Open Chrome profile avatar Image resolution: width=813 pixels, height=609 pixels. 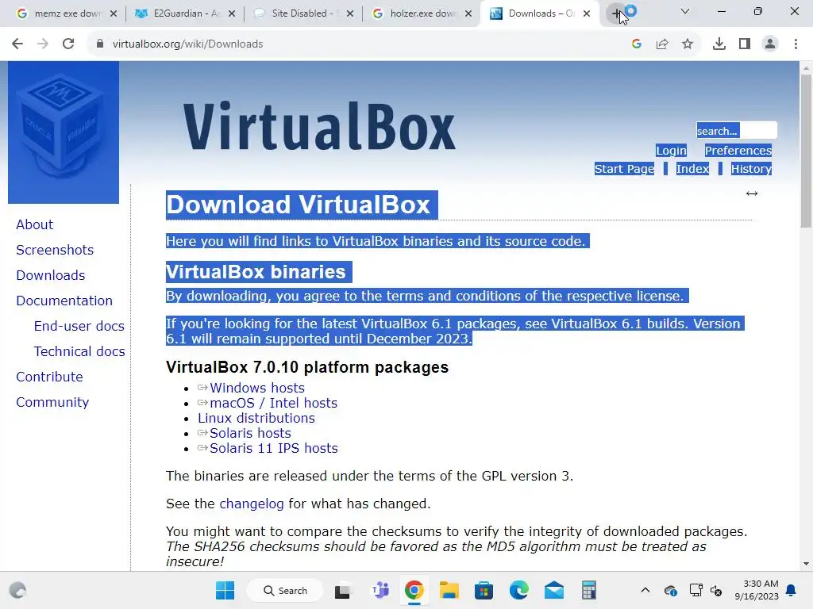point(770,44)
